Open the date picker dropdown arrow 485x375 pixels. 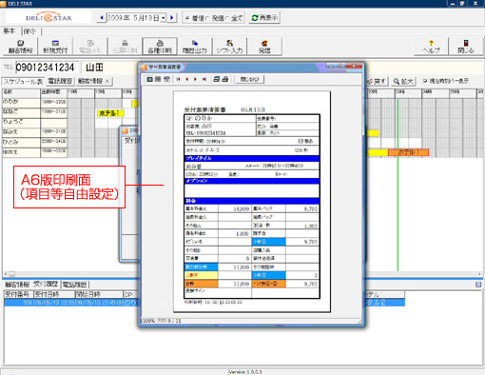[x=164, y=18]
